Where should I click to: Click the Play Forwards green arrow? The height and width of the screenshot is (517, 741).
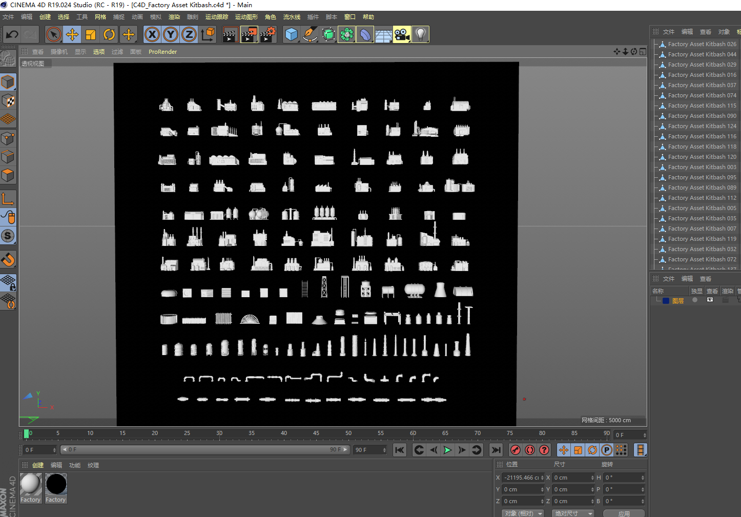click(447, 450)
